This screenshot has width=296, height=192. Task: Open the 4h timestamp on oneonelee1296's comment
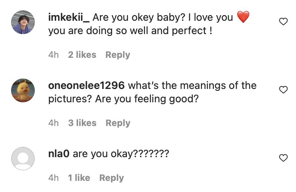pos(53,123)
